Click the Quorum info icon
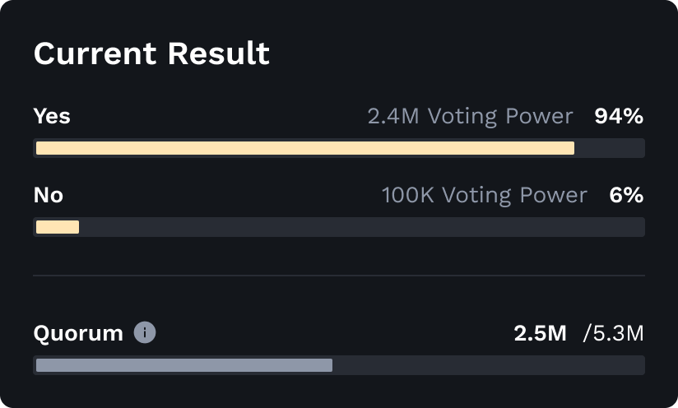Screen dimensions: 678x408 [145, 333]
